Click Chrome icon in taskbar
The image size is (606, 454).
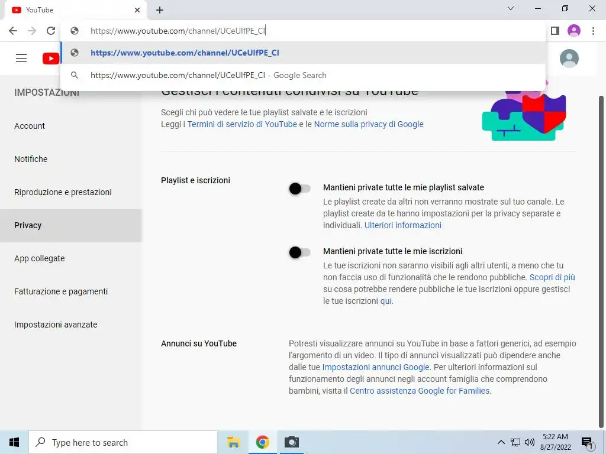[x=262, y=442]
